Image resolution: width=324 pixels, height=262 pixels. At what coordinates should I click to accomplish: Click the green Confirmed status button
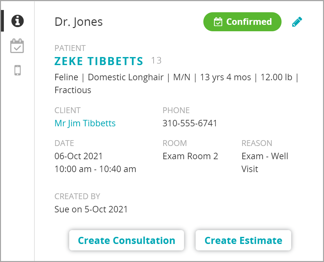[242, 22]
